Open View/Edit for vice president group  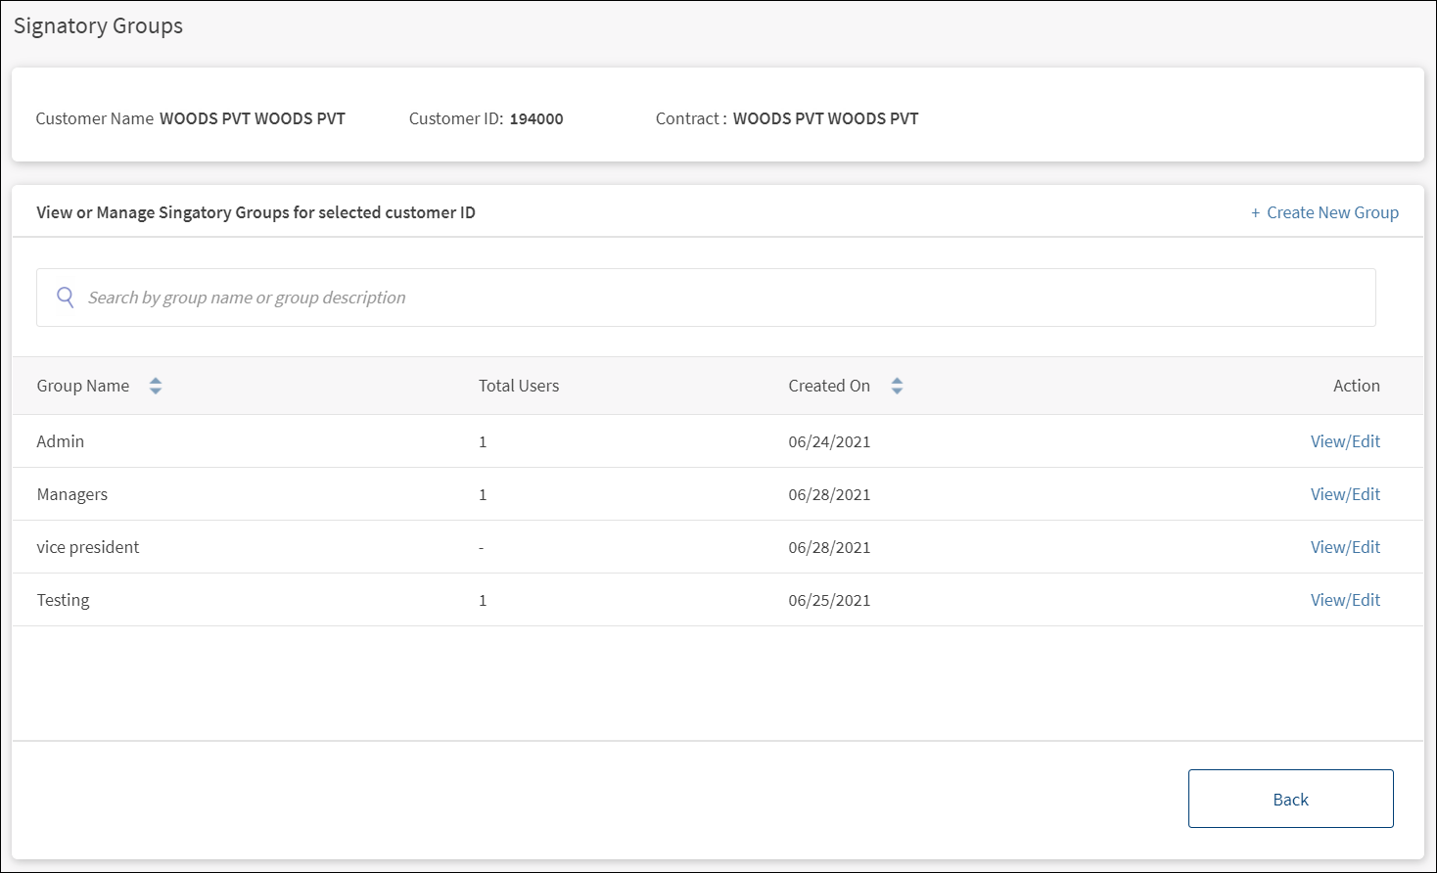click(1345, 547)
